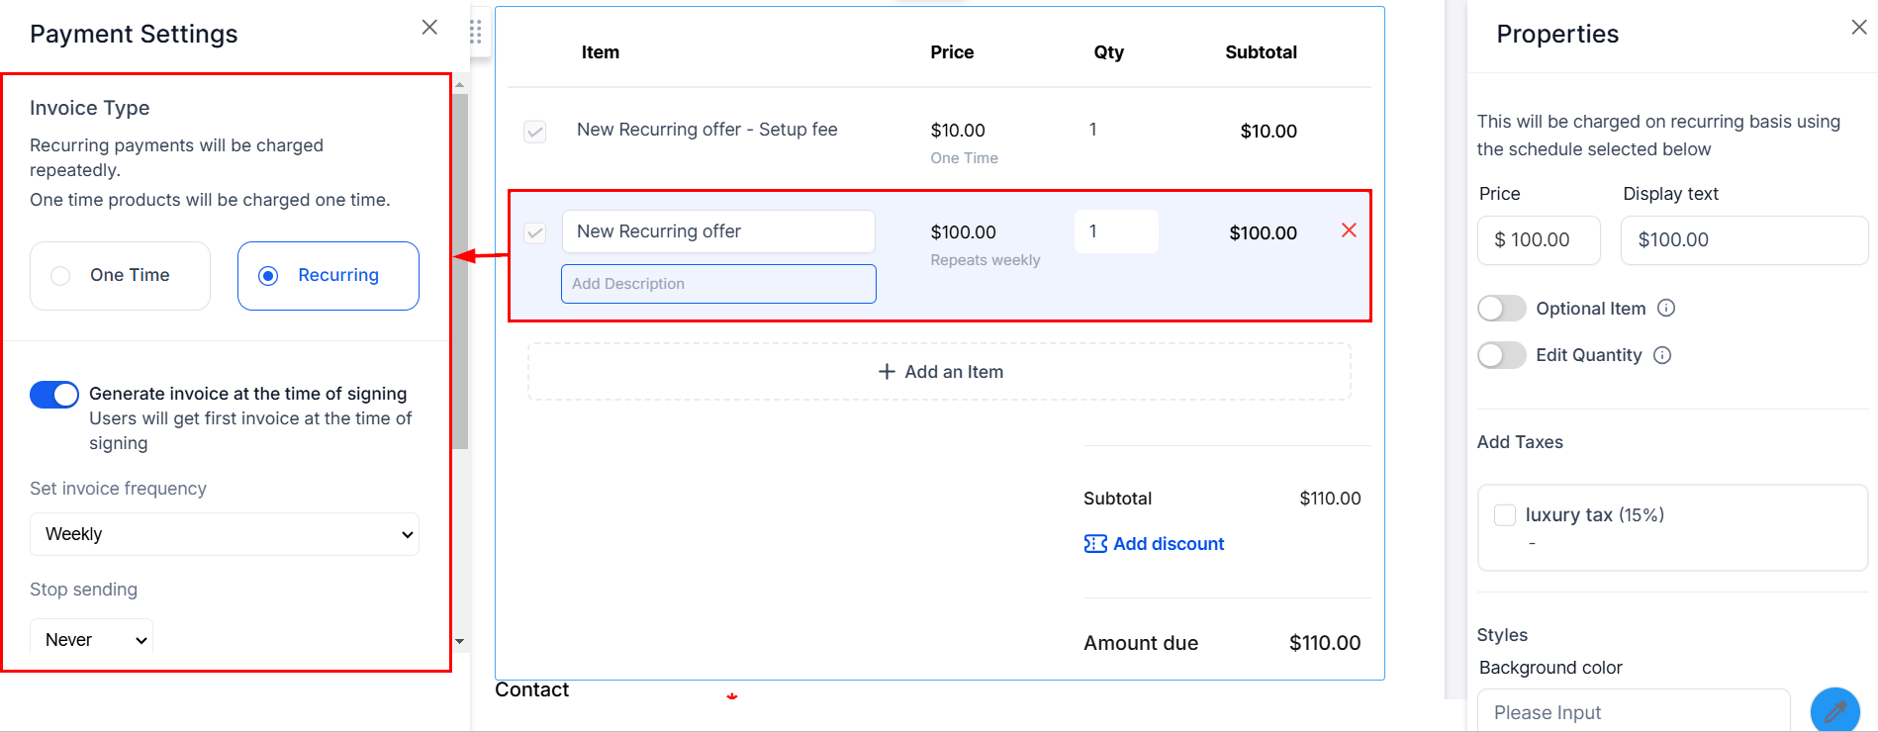The image size is (1878, 732).
Task: Select the Recurring invoice type
Action: click(x=329, y=276)
